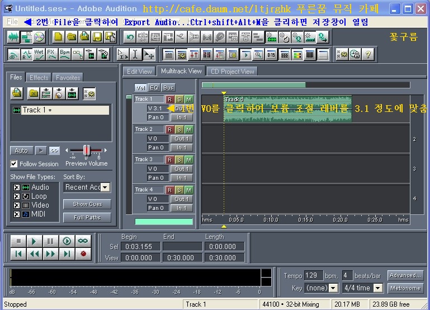Click the yellow question mark help icon
Viewport: 430px width, 310px height.
(368, 54)
